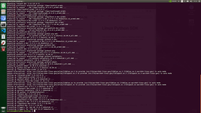Open the sound volume menu
Screen dimensions: 201x113
point(191,1)
